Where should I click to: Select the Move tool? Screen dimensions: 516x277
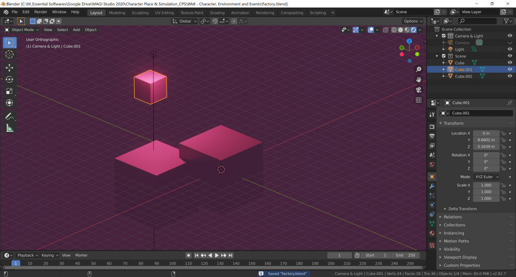coord(9,68)
